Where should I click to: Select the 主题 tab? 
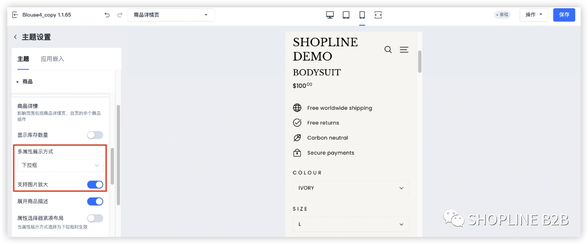coord(23,59)
